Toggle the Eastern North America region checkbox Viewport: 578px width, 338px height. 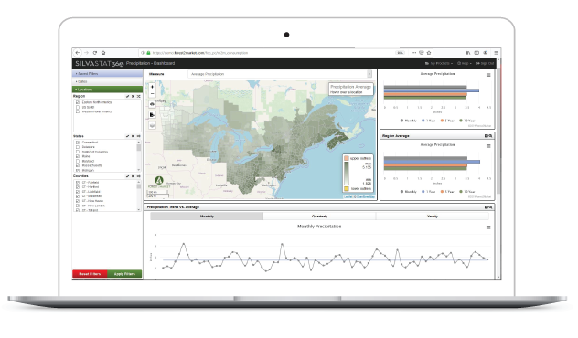pyautogui.click(x=78, y=102)
